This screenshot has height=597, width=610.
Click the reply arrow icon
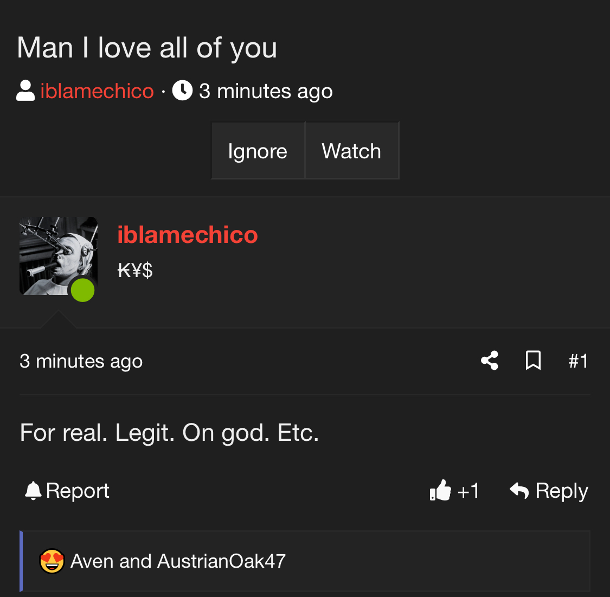tap(519, 490)
